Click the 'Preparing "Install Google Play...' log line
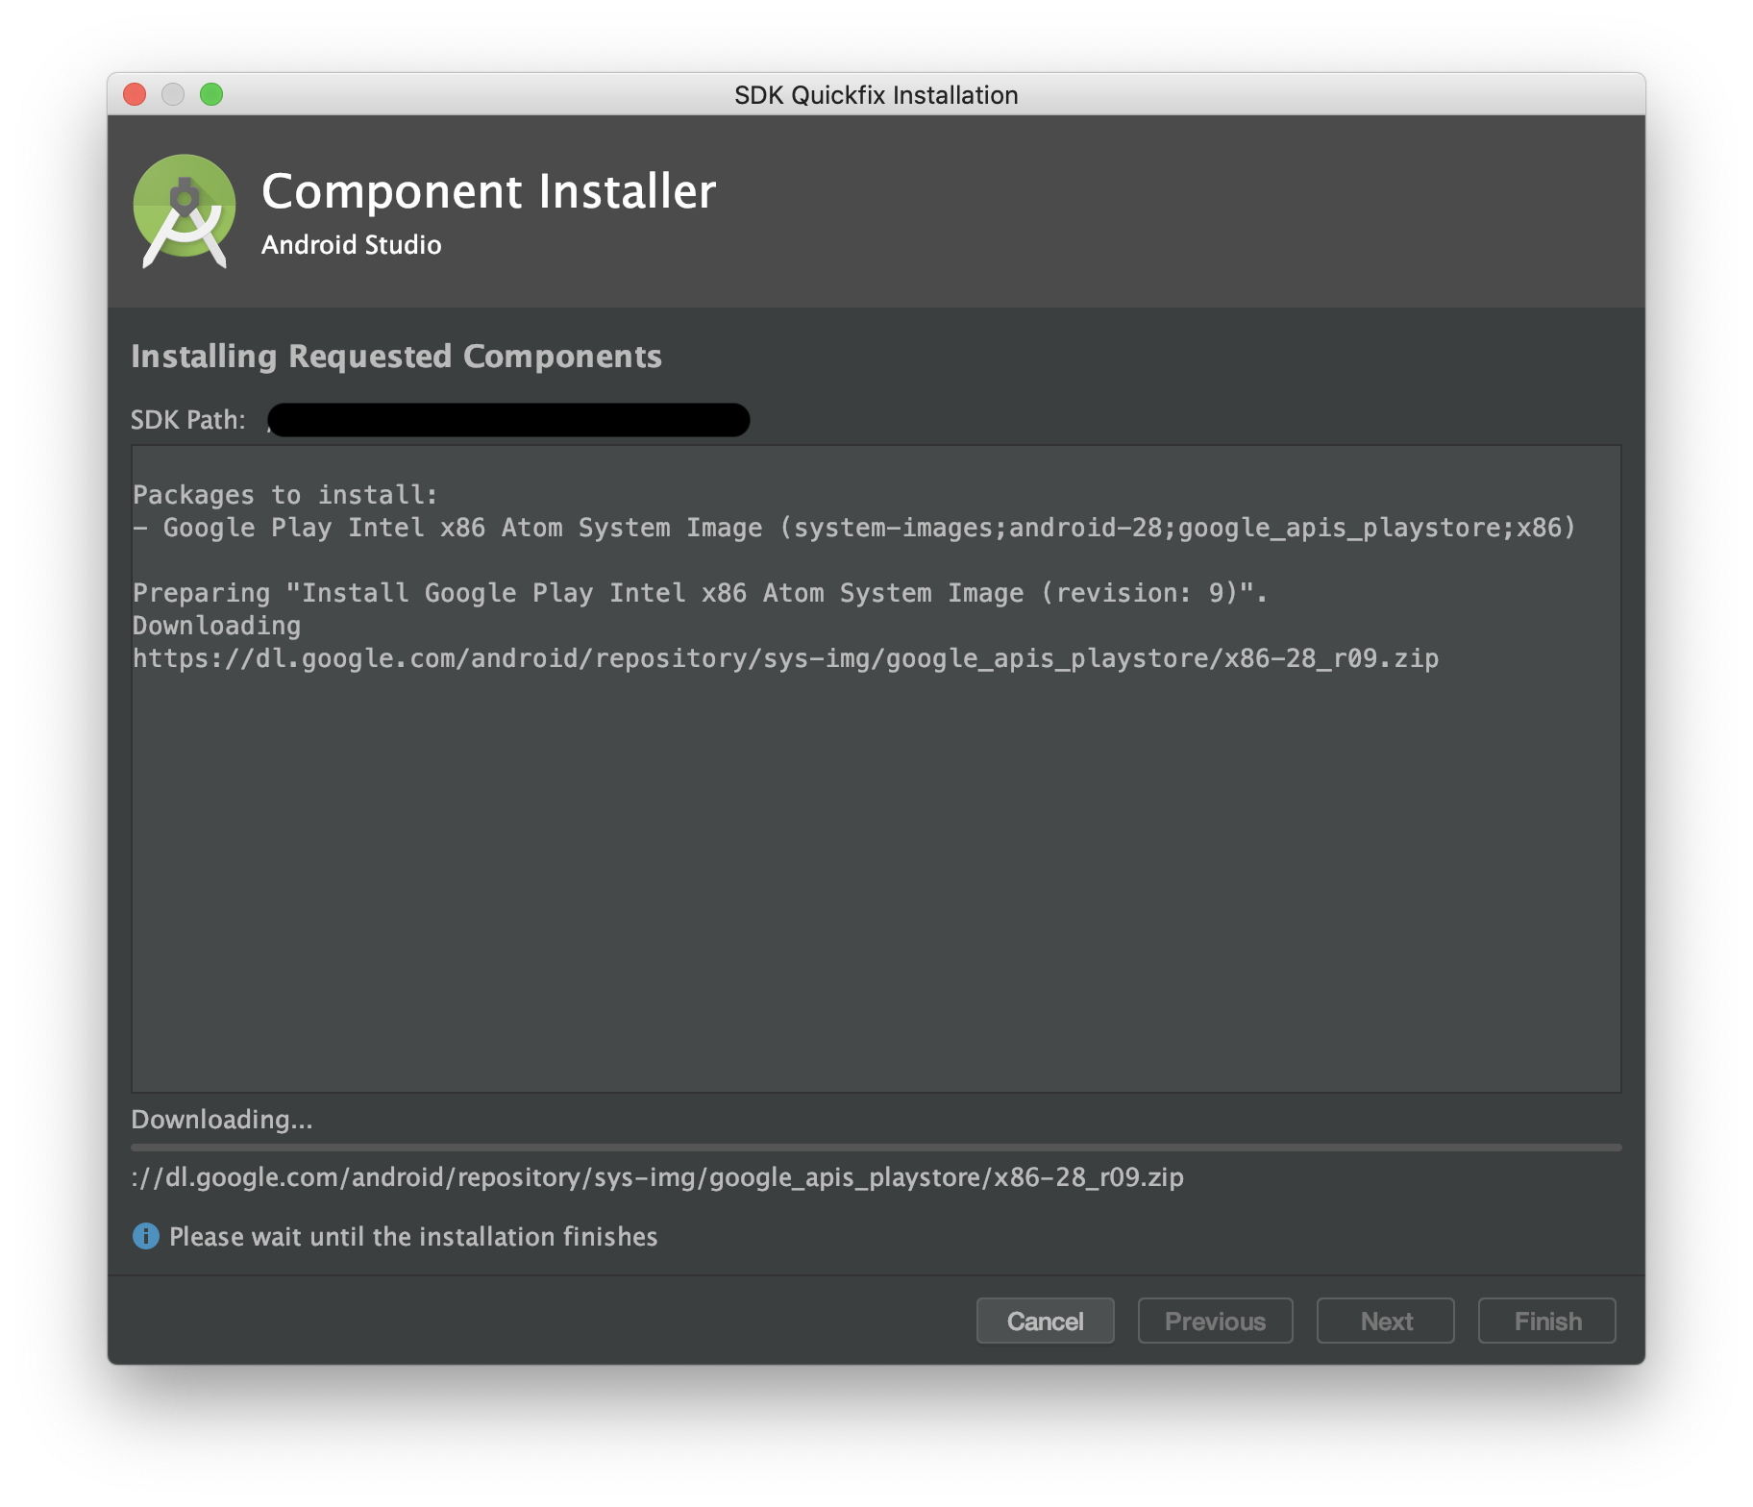The image size is (1753, 1507). 700,593
